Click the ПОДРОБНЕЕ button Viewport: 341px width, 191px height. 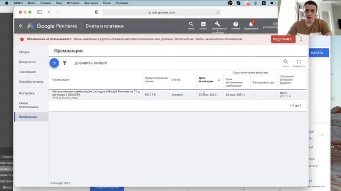[x=283, y=39]
